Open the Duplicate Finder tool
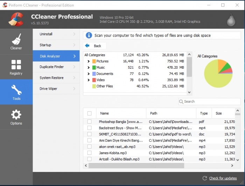Screen dimensions: 245x186 click(56, 67)
